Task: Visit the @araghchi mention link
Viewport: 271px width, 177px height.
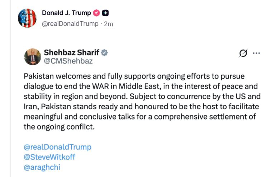Action: [42, 167]
